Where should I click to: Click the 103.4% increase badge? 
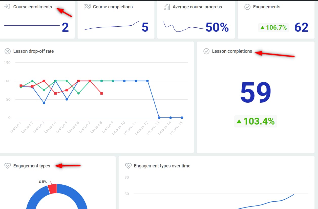point(256,121)
